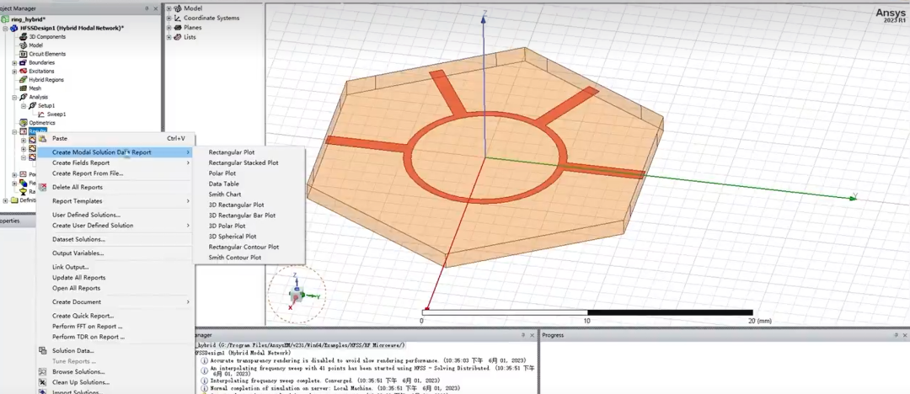Image resolution: width=910 pixels, height=394 pixels.
Task: Click the Boundaries icon in project tree
Action: click(24, 62)
